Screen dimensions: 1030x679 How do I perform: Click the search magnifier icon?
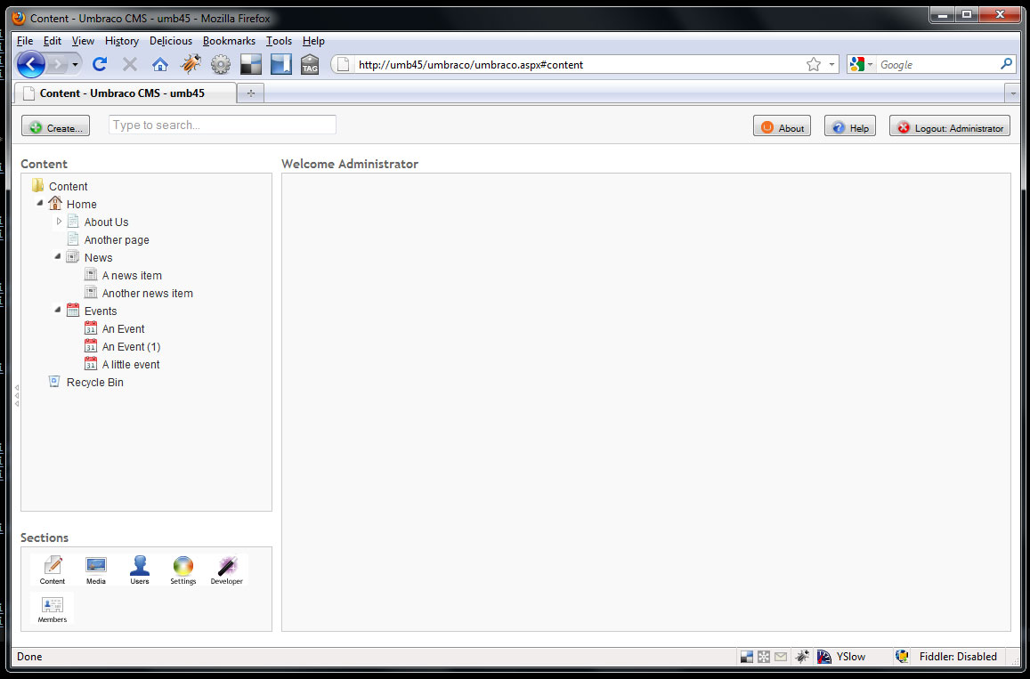(1006, 64)
